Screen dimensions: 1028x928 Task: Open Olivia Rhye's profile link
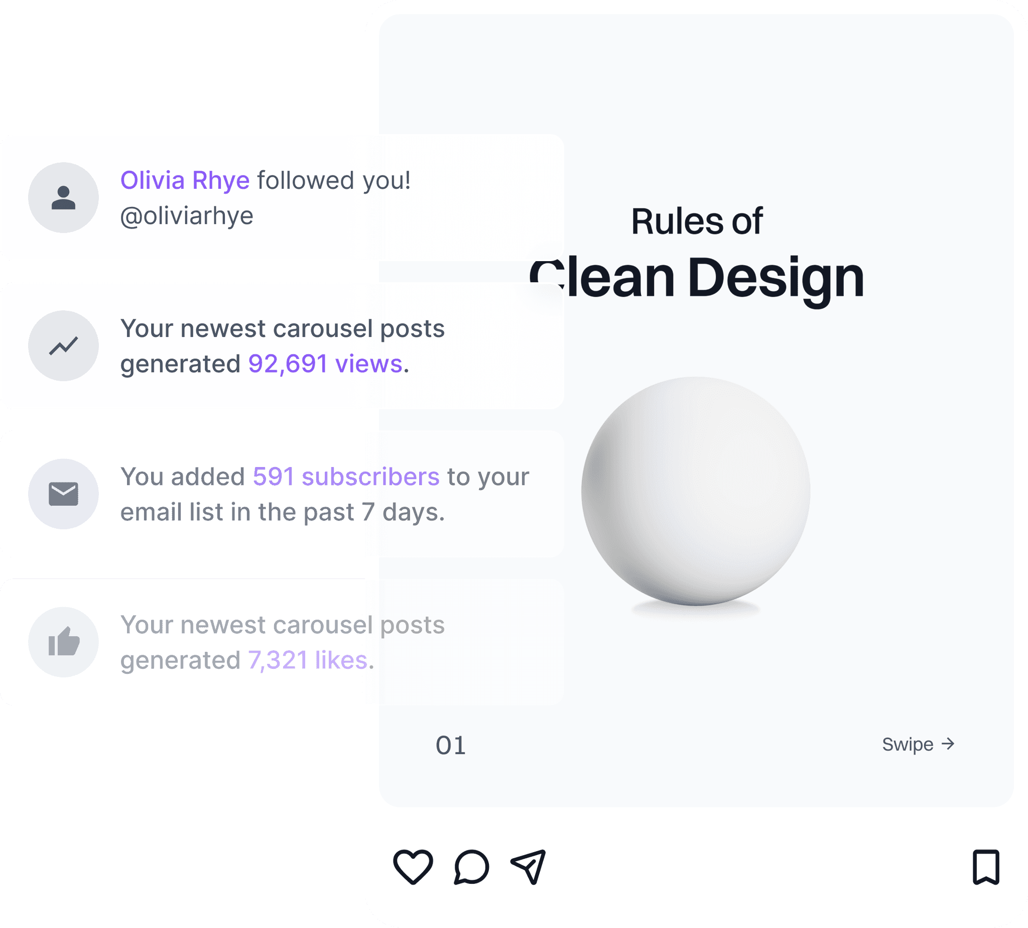click(x=185, y=179)
